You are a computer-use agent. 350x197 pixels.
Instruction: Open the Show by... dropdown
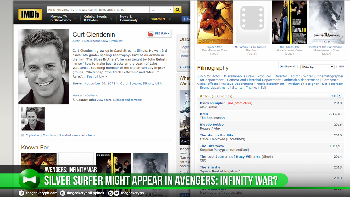click(317, 67)
